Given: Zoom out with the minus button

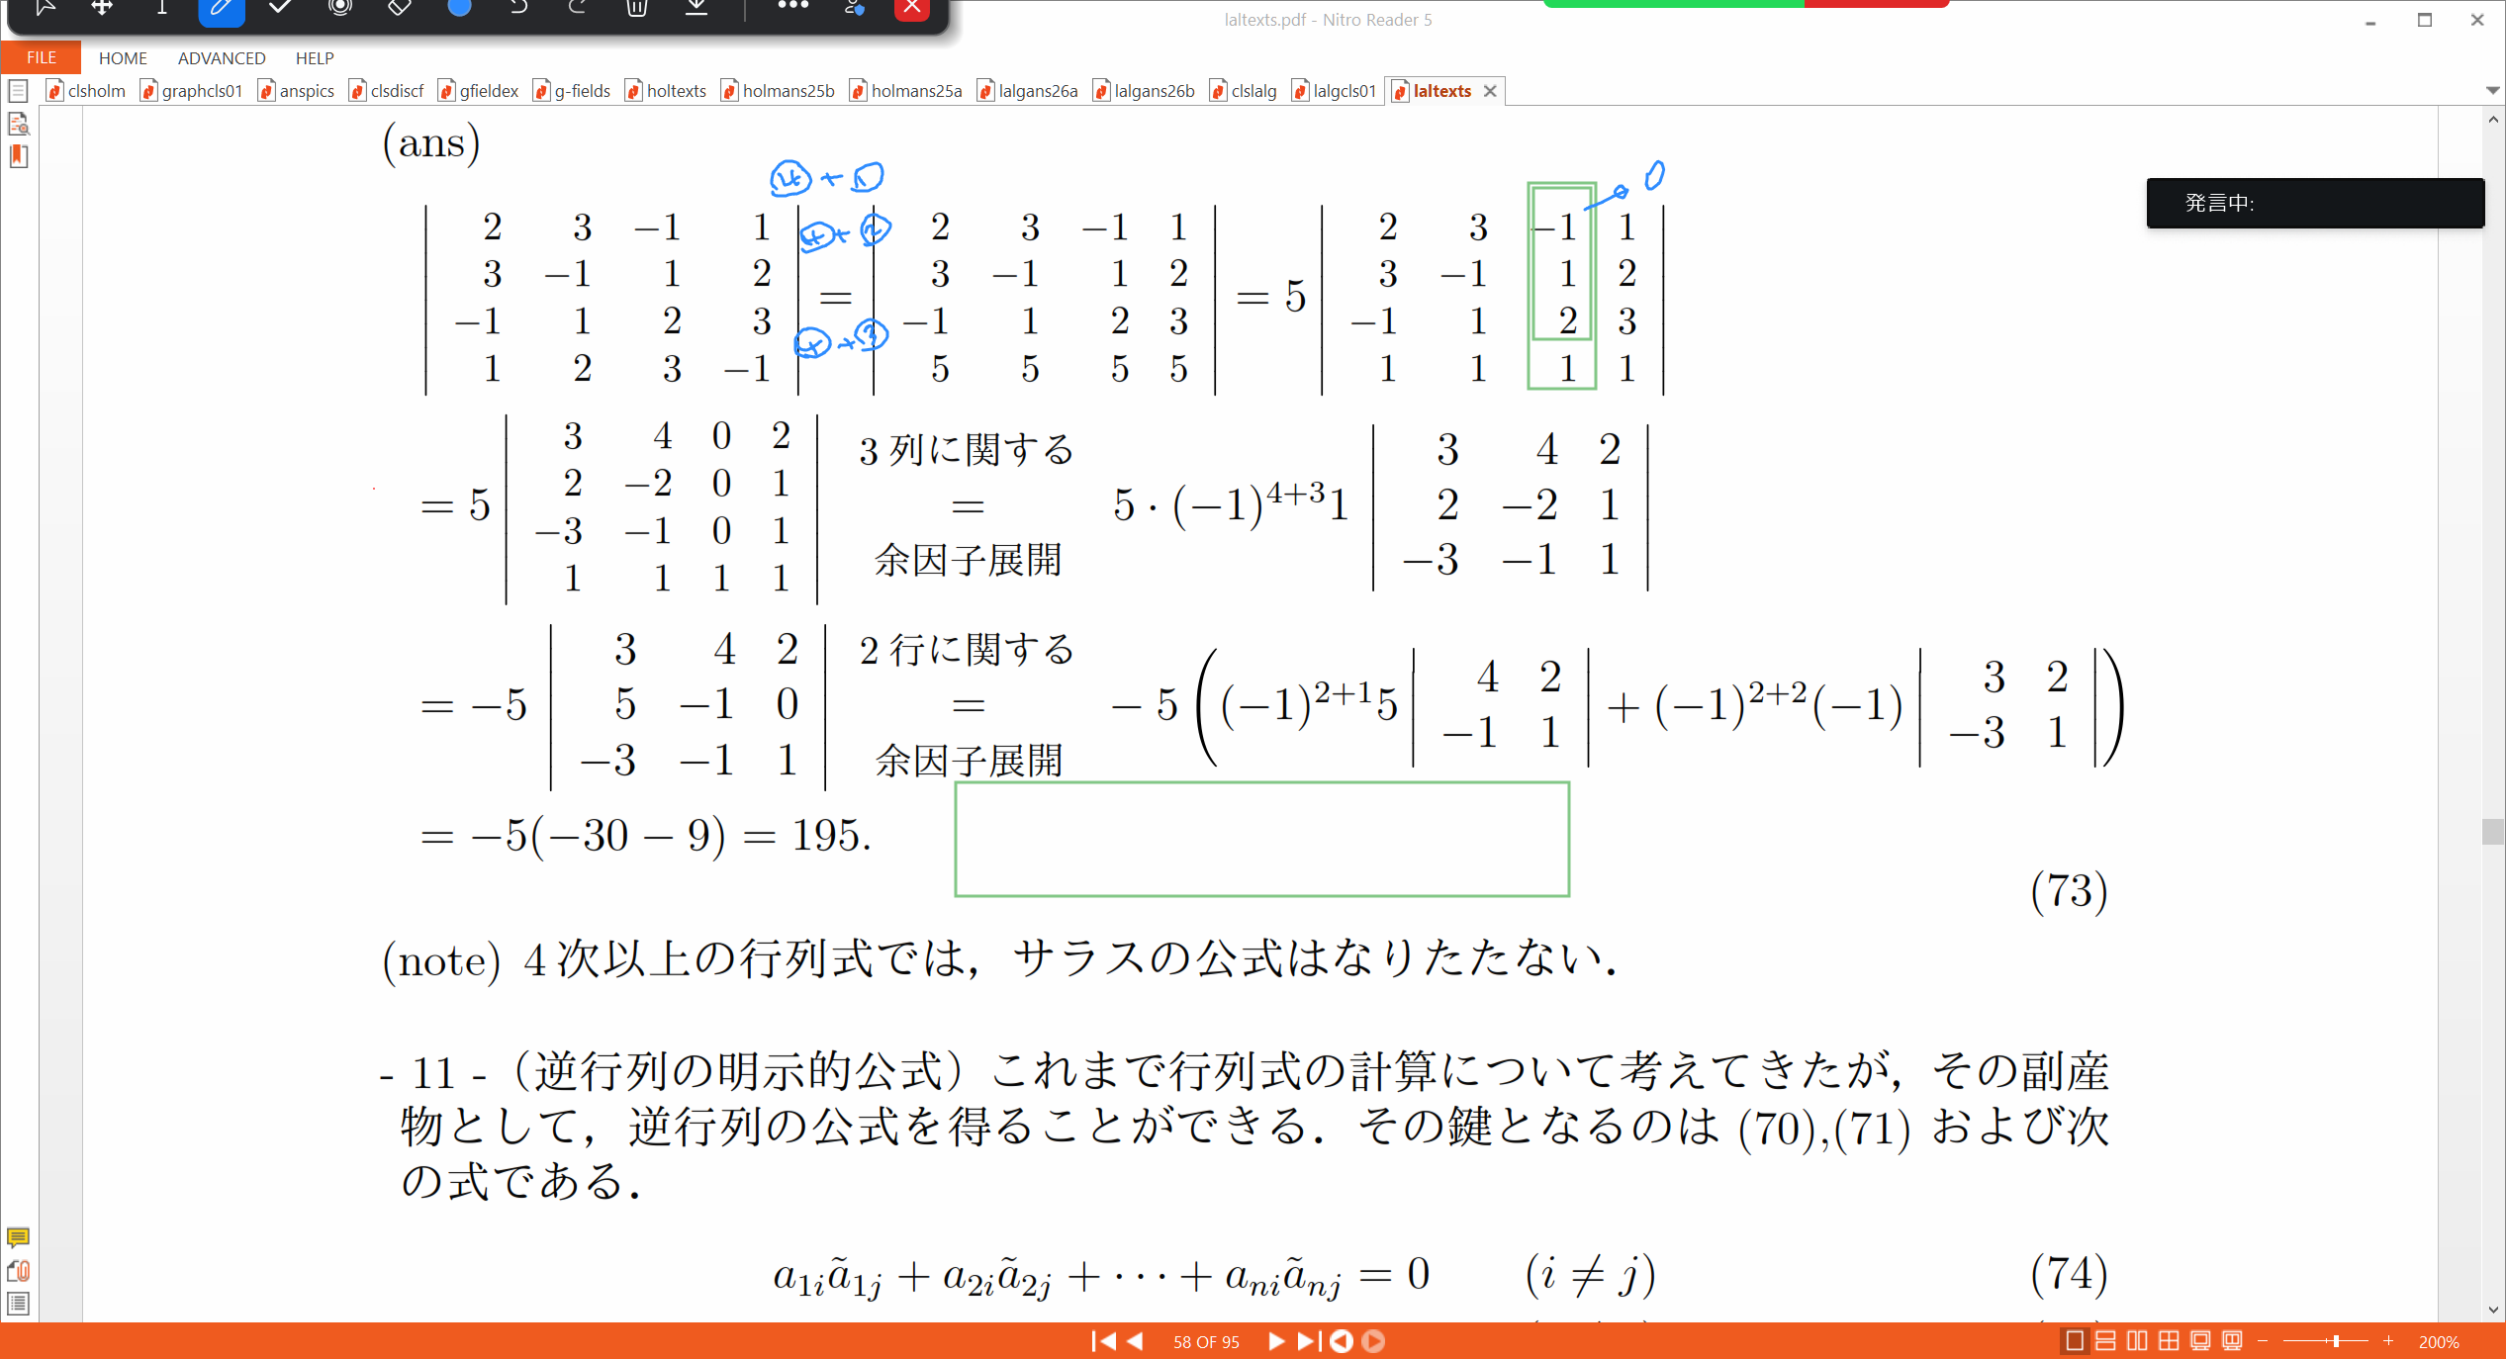Looking at the screenshot, I should [x=2263, y=1341].
